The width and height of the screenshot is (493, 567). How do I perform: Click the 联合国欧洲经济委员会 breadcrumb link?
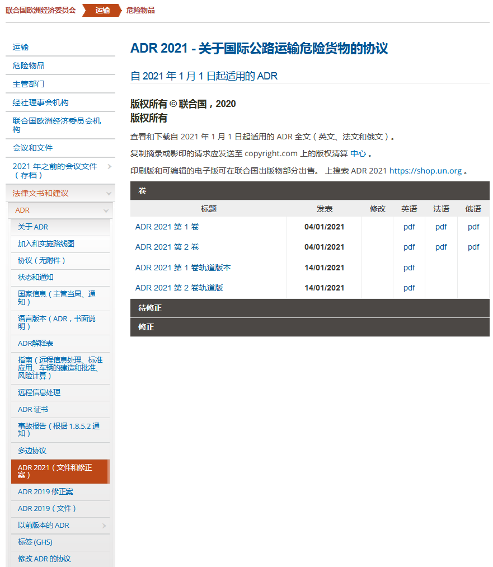pyautogui.click(x=40, y=10)
